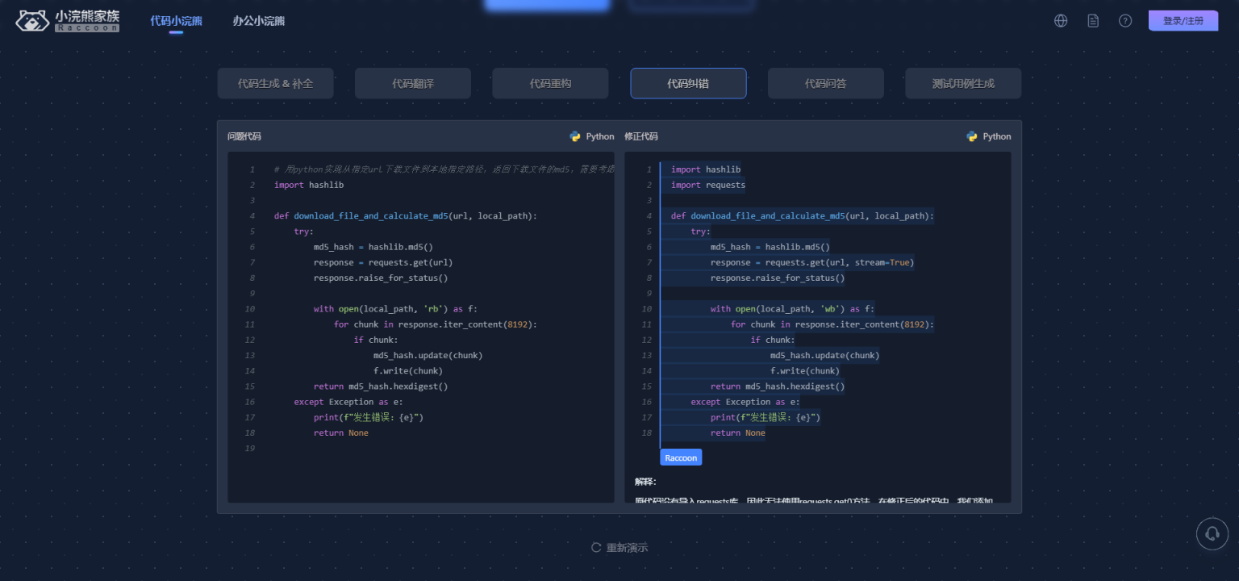Click the Python icon in 修正代码 panel

(972, 136)
